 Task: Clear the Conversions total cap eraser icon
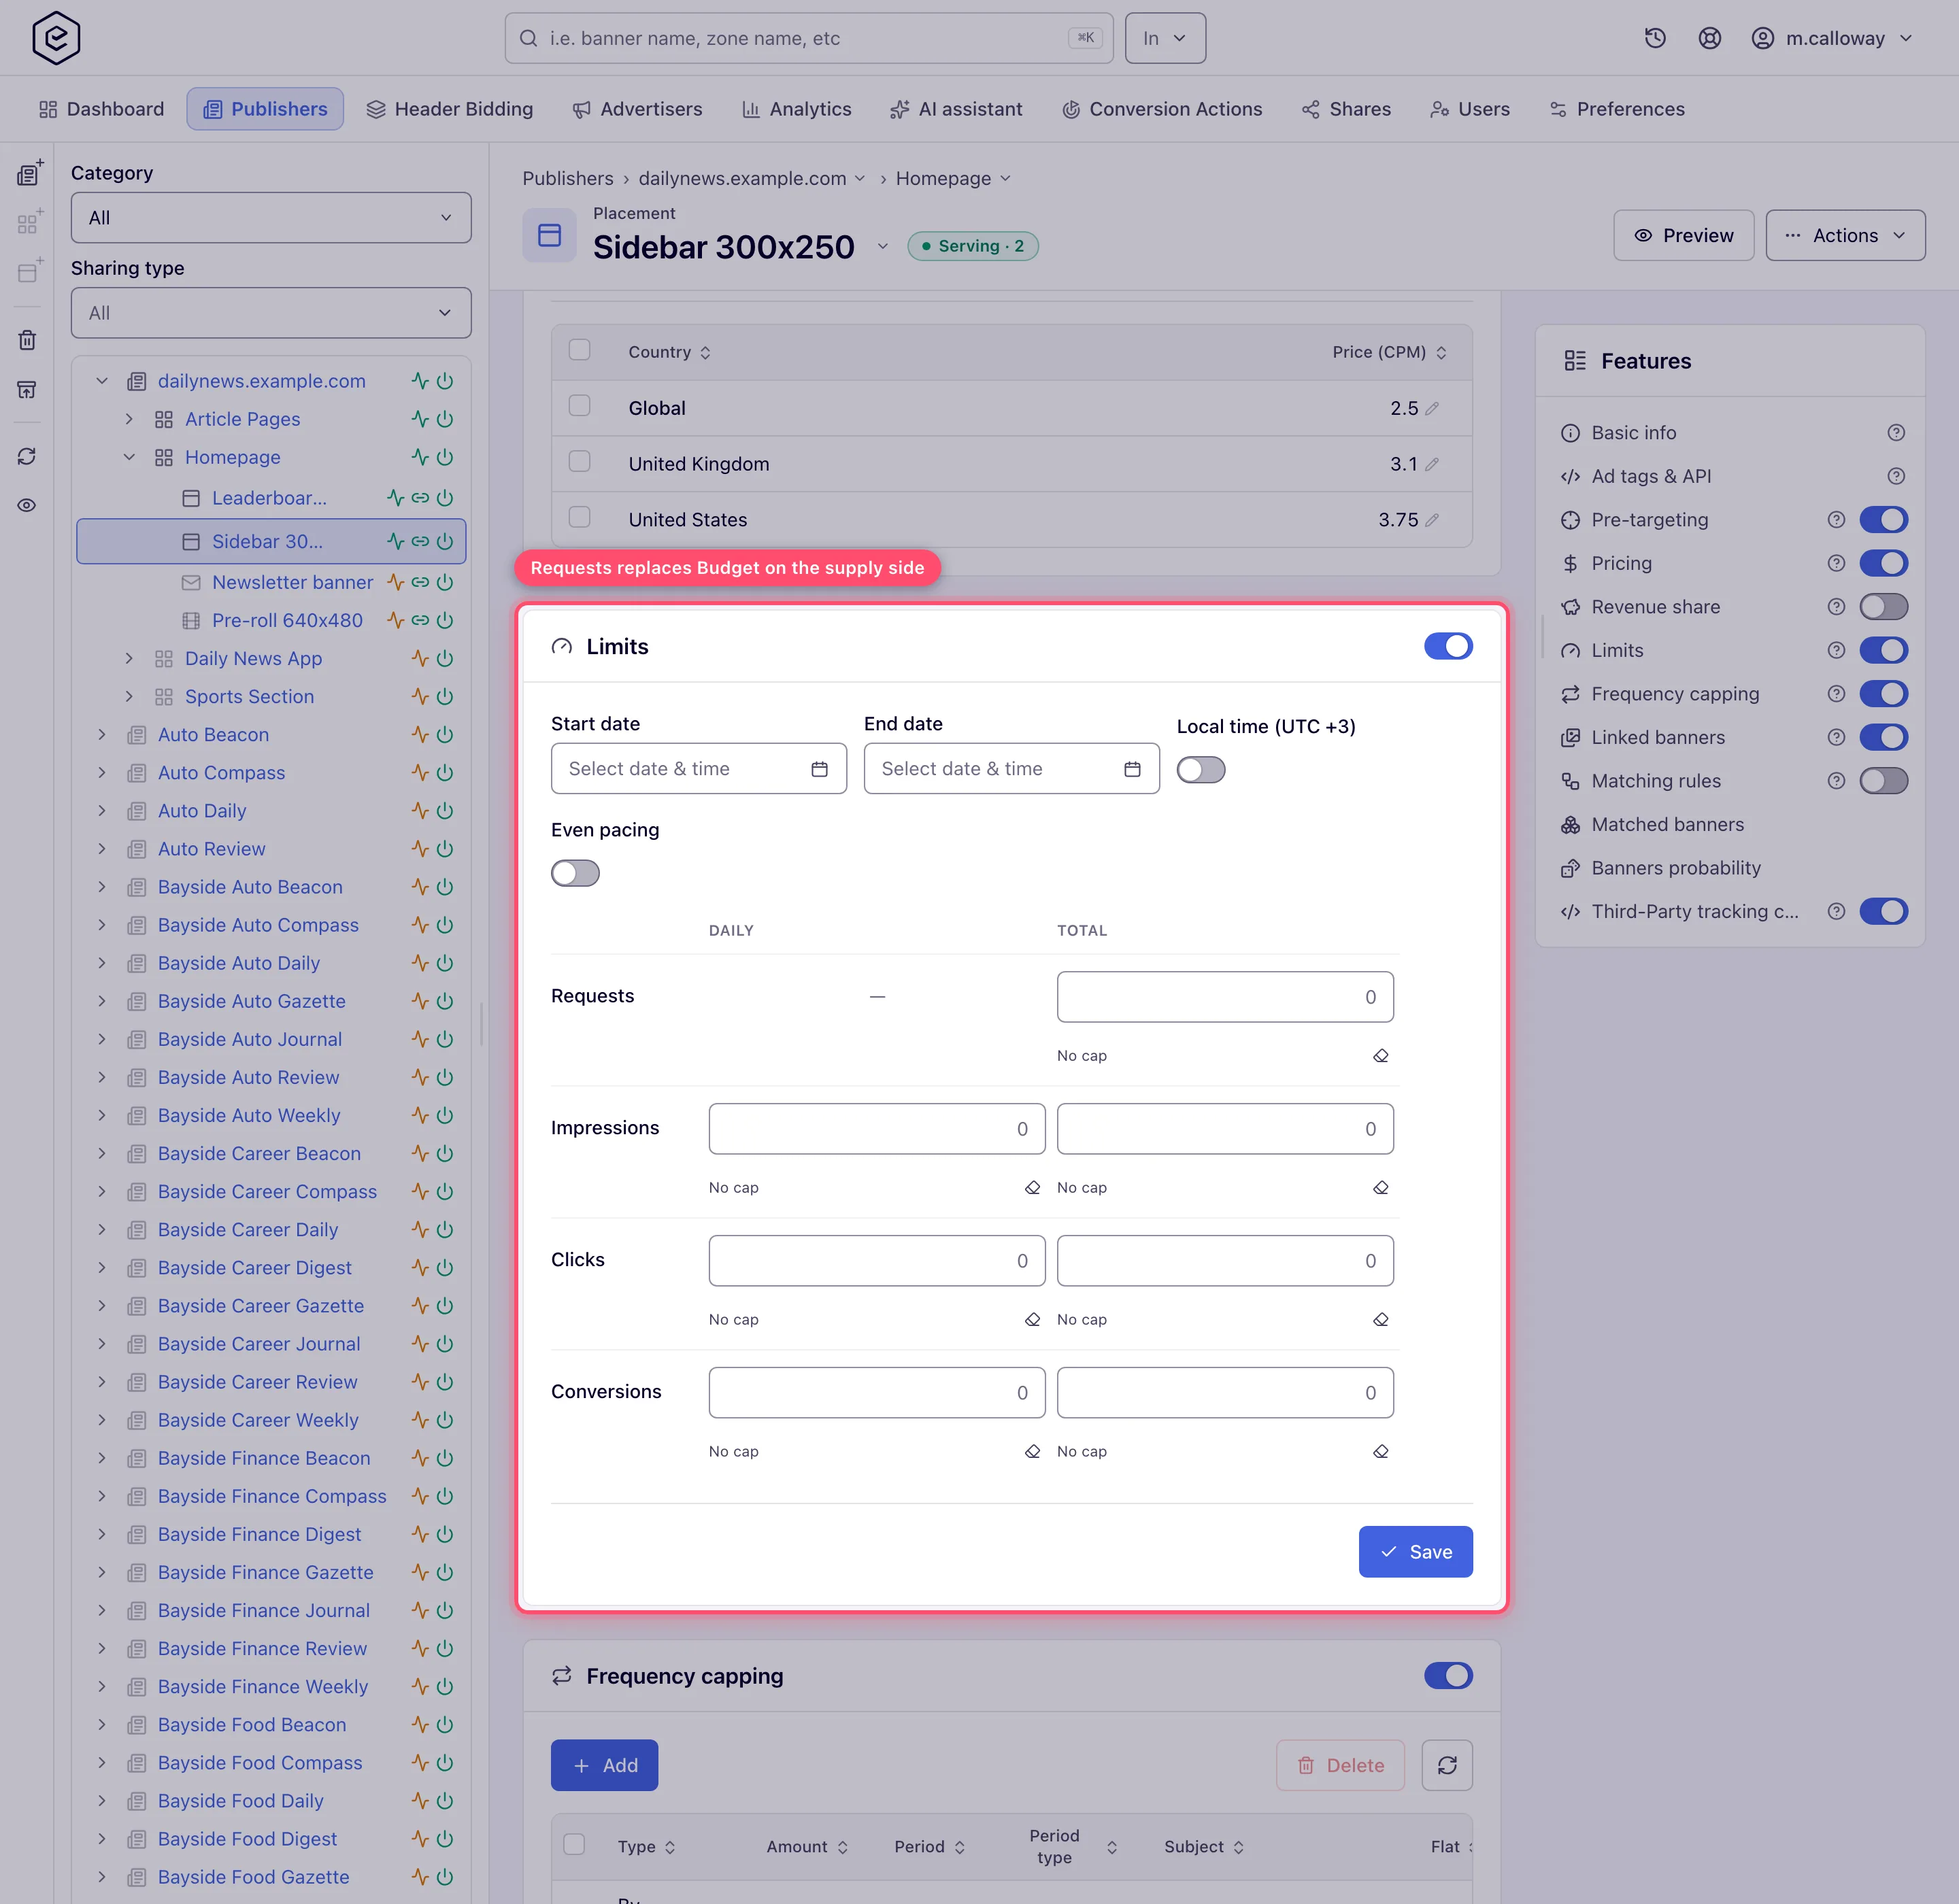pos(1381,1452)
